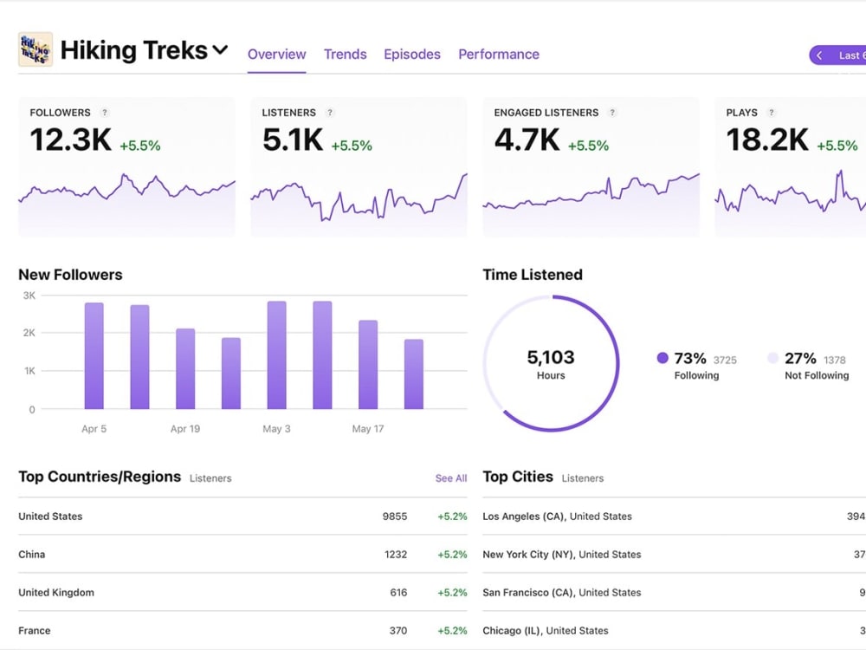Select the Overview tab
866x650 pixels.
[277, 54]
